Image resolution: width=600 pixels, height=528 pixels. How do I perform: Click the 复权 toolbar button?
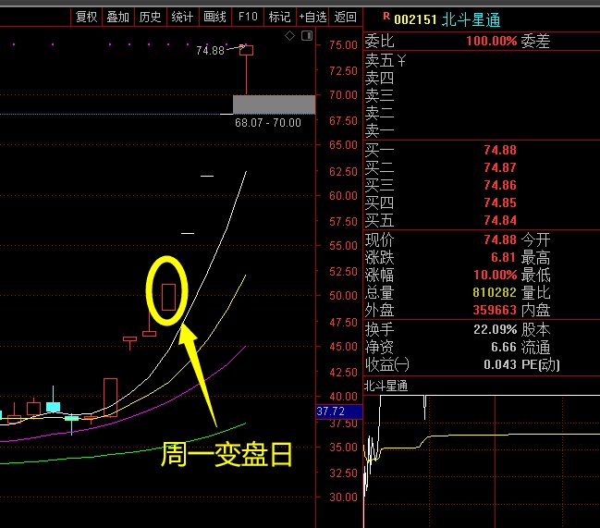86,17
